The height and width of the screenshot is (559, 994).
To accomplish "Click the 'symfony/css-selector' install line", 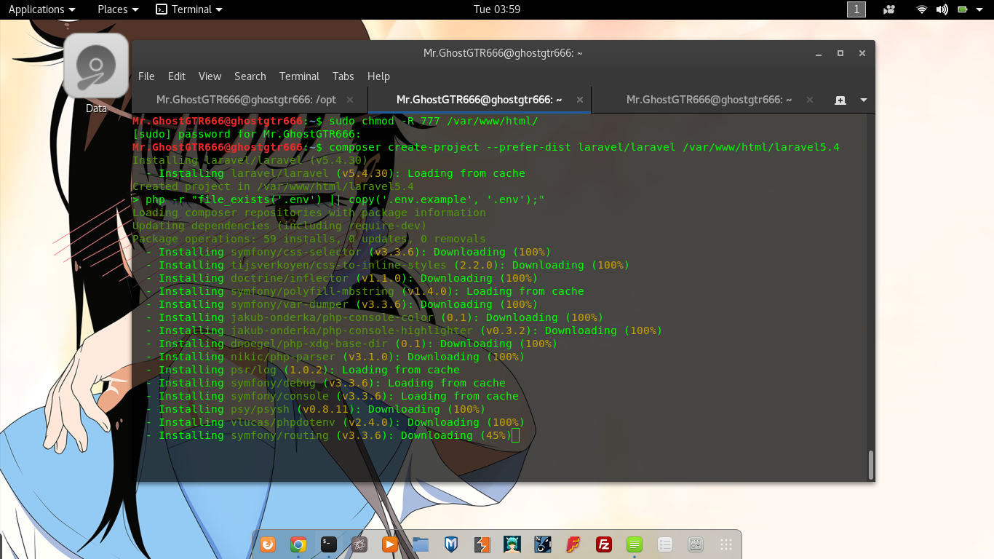I will 349,252.
